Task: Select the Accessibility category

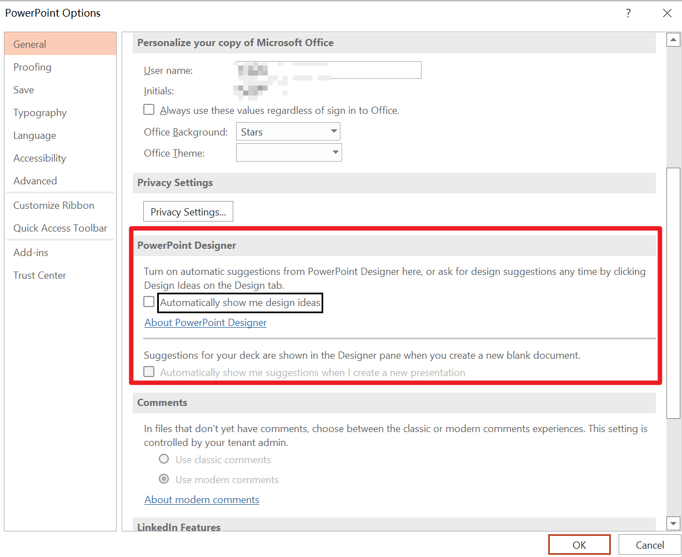Action: (39, 158)
